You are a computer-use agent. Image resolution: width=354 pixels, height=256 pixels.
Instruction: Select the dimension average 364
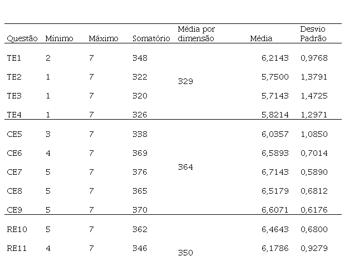[x=185, y=167]
